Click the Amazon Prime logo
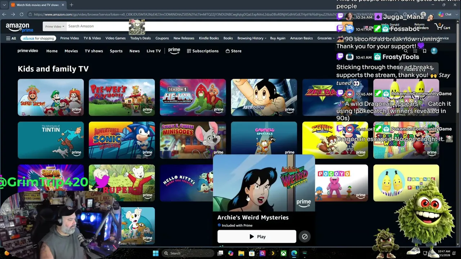 [19, 27]
